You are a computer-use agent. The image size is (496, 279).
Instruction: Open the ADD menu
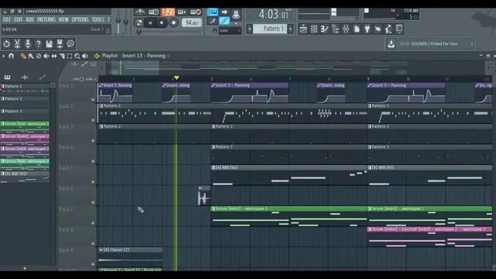tap(29, 19)
